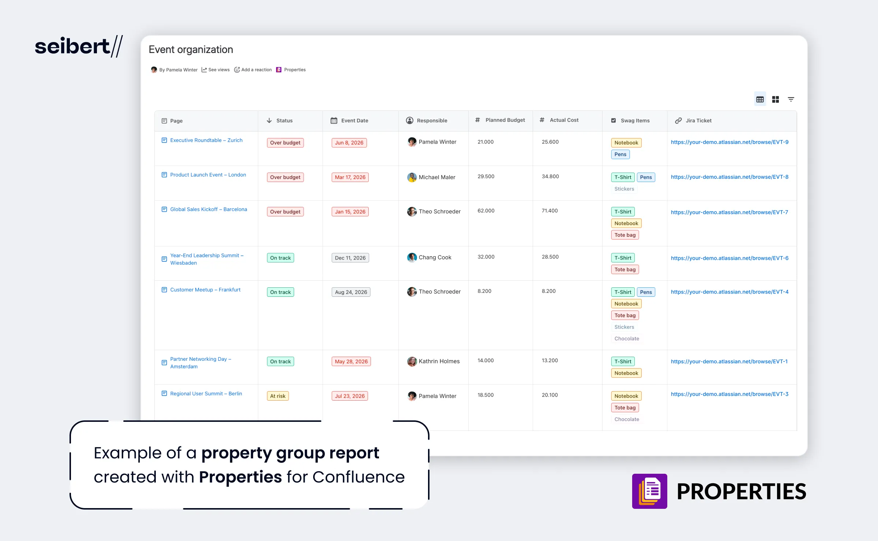Screen dimensions: 878x541
Task: Click the Jun 8, 2026 date badge
Action: pyautogui.click(x=349, y=143)
